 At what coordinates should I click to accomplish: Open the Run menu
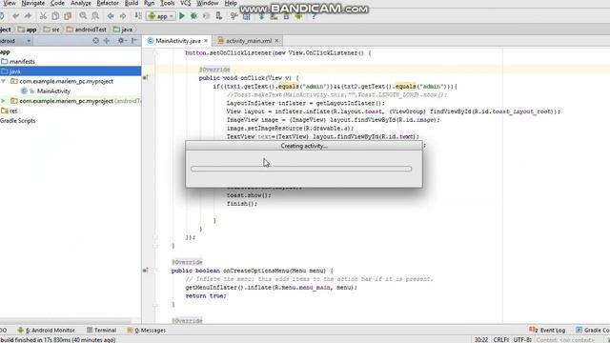[149, 3]
